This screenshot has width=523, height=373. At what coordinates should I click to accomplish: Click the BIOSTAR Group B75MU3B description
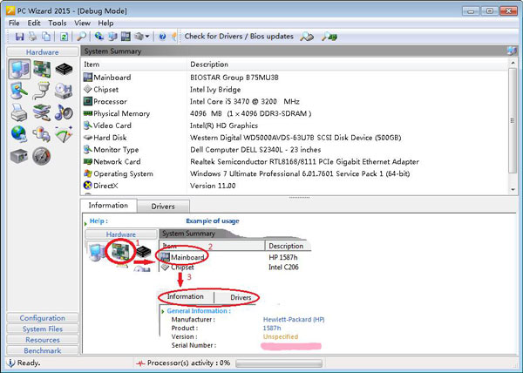click(x=234, y=78)
